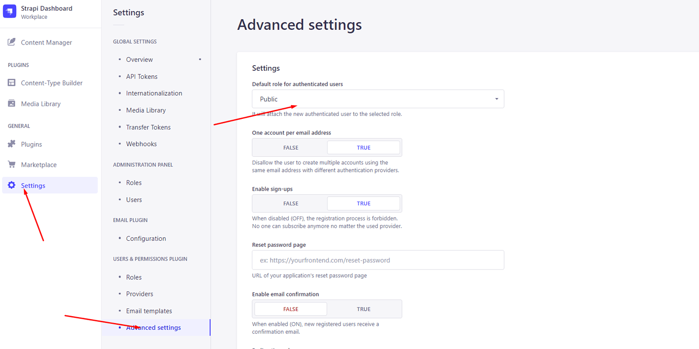Click the Reset password page URL field
This screenshot has height=349, width=699.
[378, 259]
